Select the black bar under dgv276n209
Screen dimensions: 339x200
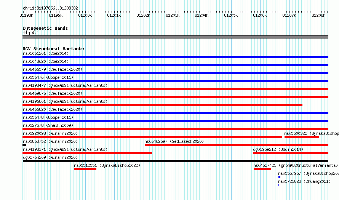(x=175, y=161)
